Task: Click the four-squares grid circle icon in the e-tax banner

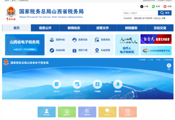Action: pos(98,84)
